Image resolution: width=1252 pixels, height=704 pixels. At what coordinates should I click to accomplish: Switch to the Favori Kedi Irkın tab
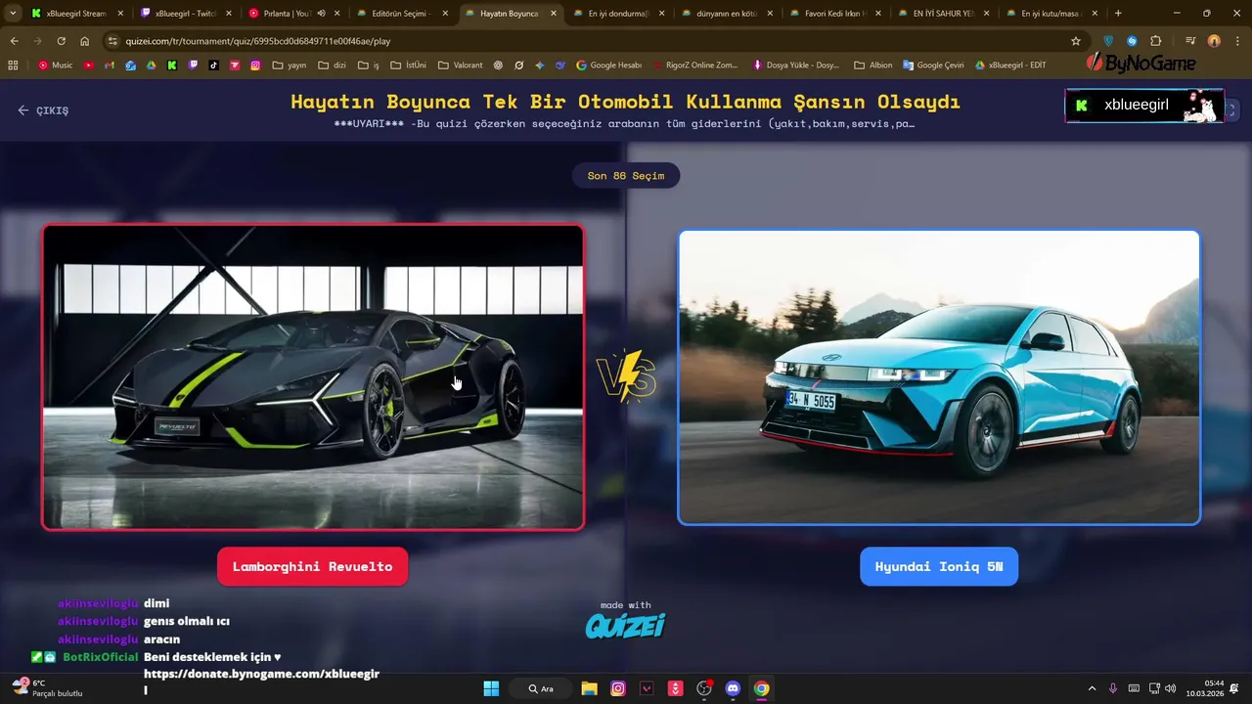pos(834,14)
